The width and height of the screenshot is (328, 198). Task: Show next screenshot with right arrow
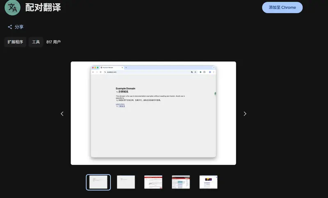coord(245,113)
